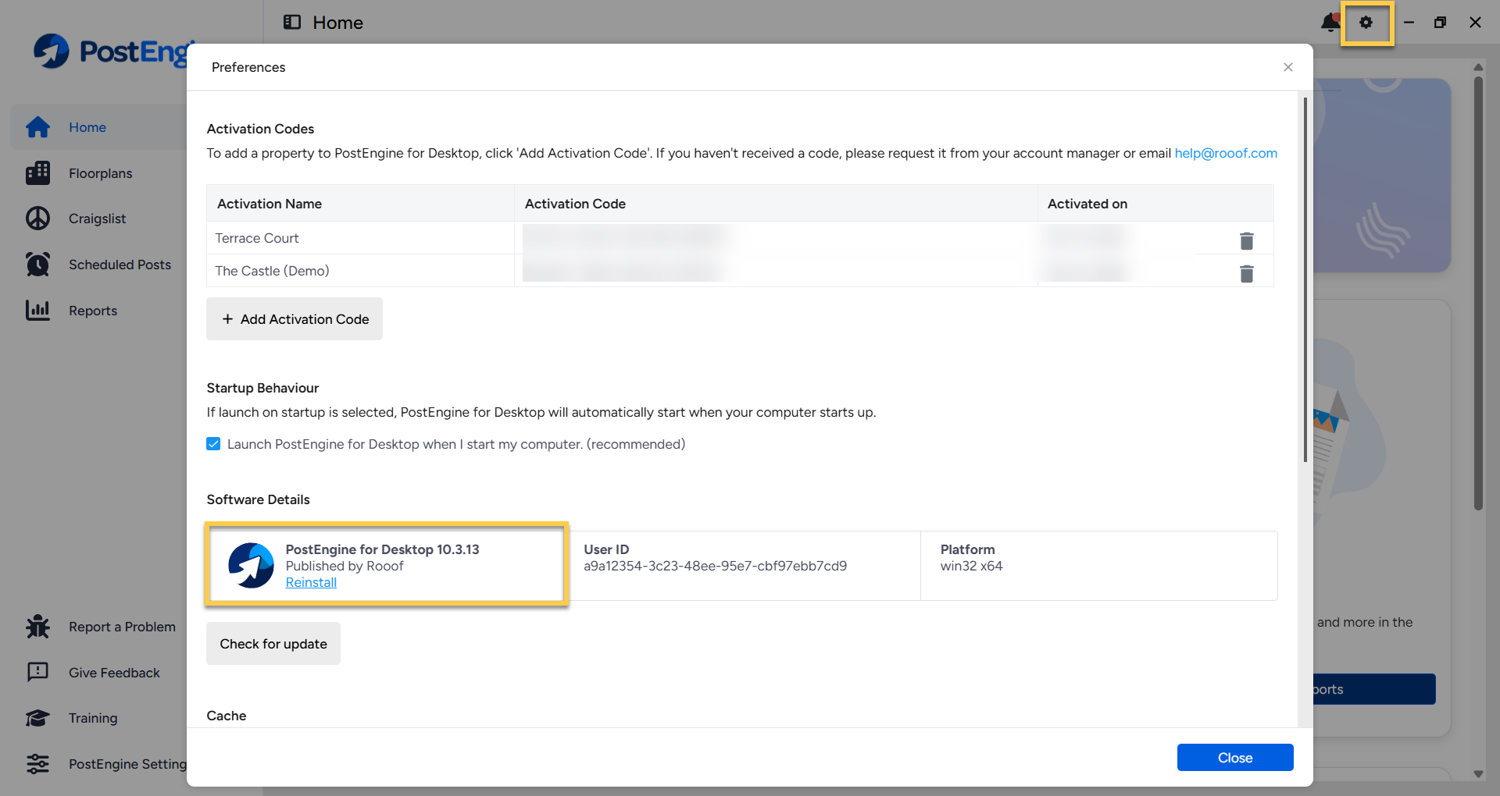
Task: Click the Reports bar chart icon
Action: tap(37, 311)
